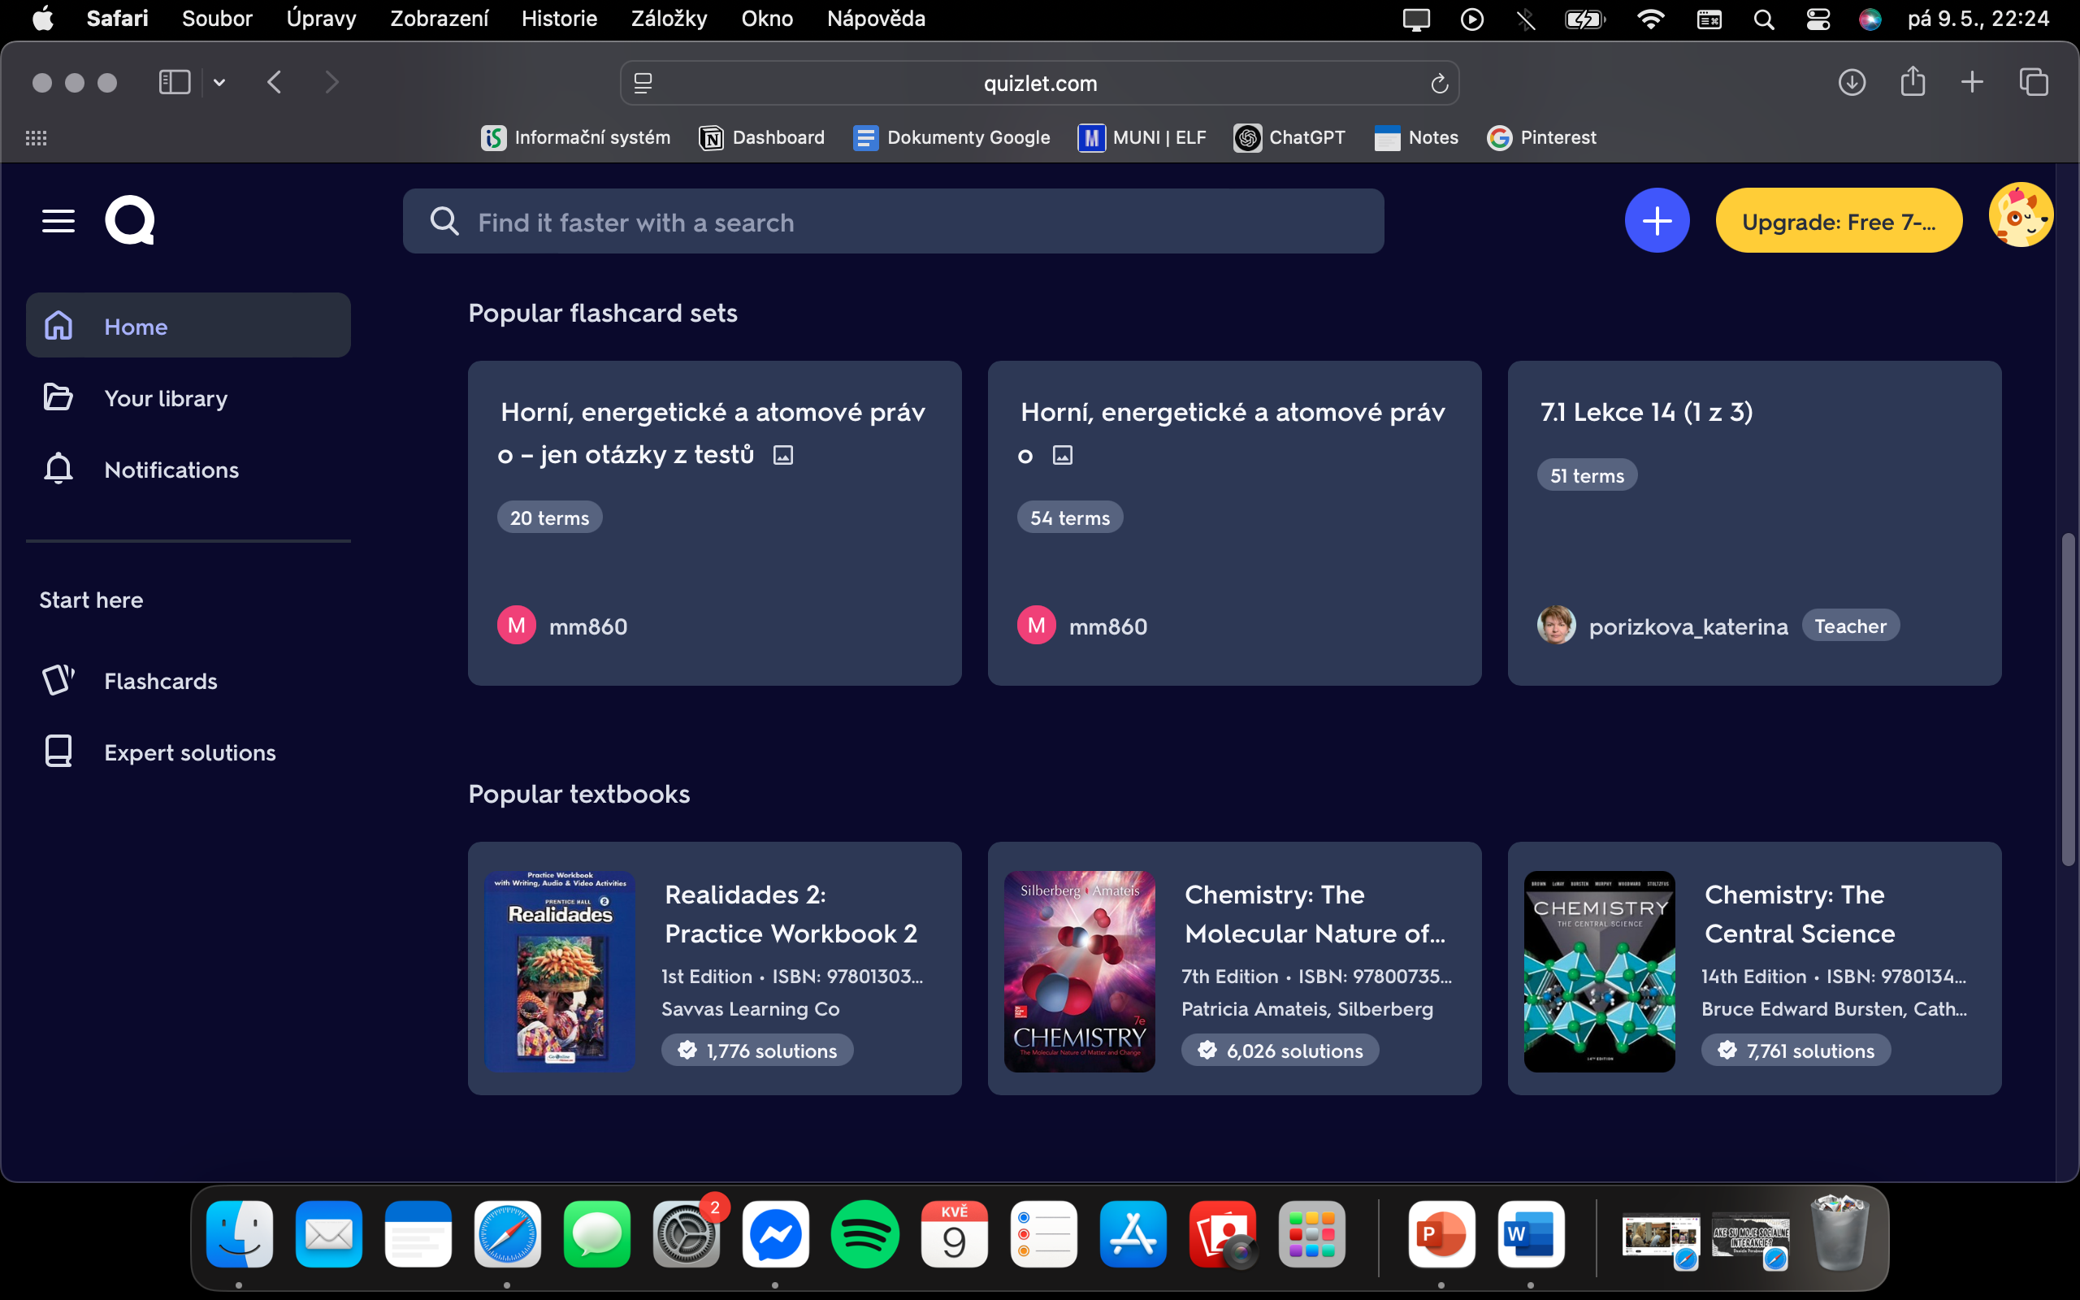This screenshot has height=1300, width=2080.
Task: Open the Historie menu
Action: (559, 18)
